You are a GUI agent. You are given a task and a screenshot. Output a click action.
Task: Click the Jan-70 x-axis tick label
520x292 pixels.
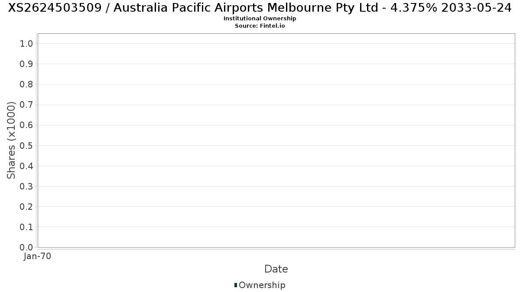click(37, 256)
